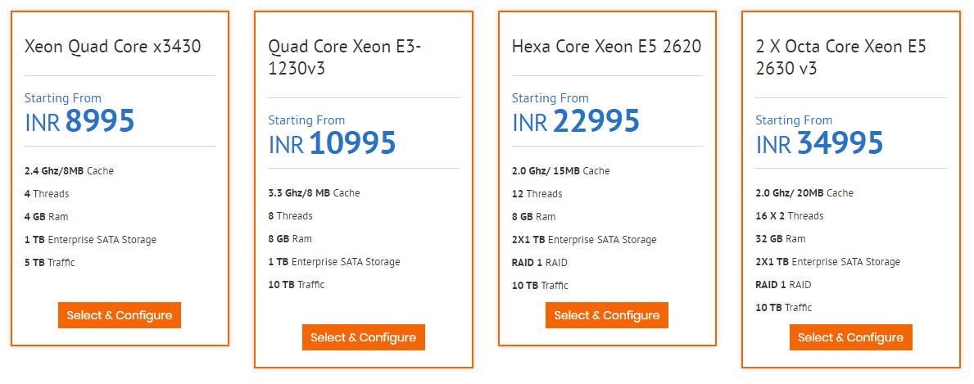The image size is (974, 384).
Task: Click Select & Configure for 2 X Octa Core plan
Action: [851, 337]
